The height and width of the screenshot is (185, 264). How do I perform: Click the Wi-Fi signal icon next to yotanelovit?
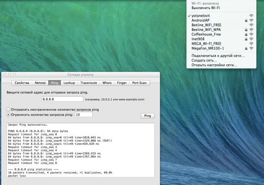(x=251, y=15)
